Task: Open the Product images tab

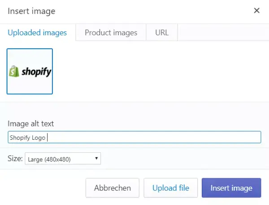Action: [x=111, y=33]
